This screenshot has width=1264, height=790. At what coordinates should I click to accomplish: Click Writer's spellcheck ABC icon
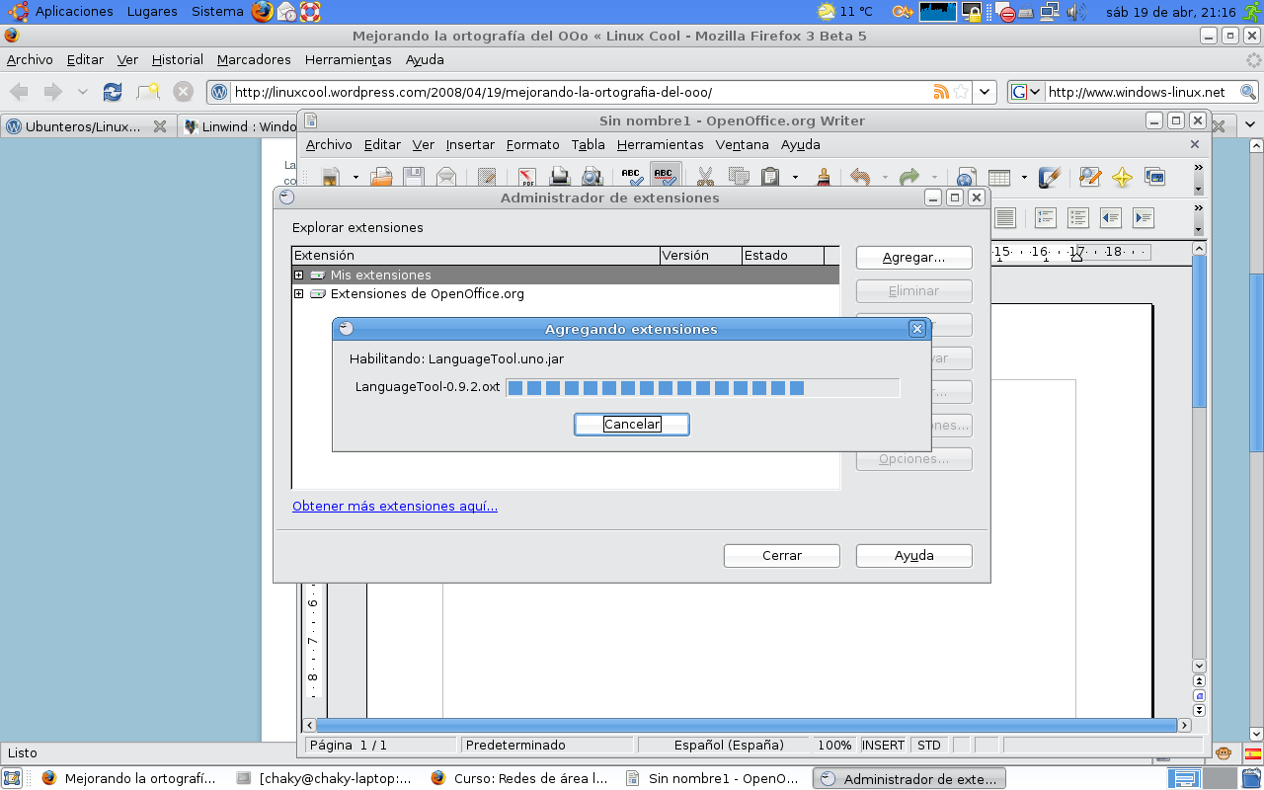(632, 178)
